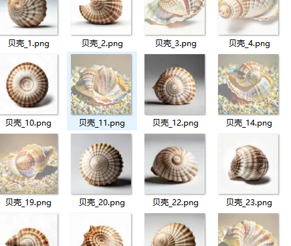Image resolution: width=291 pixels, height=246 pixels.
Task: Click the highlighted 贝壳_11.png thumbnail
Action: tap(101, 84)
